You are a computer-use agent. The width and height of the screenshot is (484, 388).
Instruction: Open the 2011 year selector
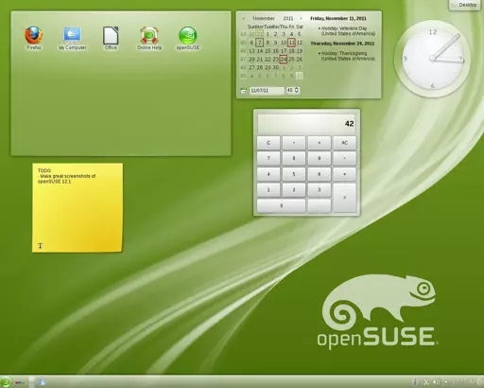(x=288, y=18)
